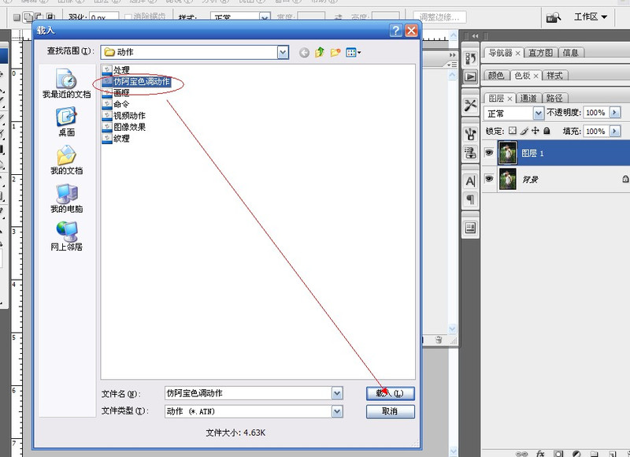Expand the collapsed panel double arrow behind dialog
This screenshot has width=630, height=457.
tap(452, 55)
